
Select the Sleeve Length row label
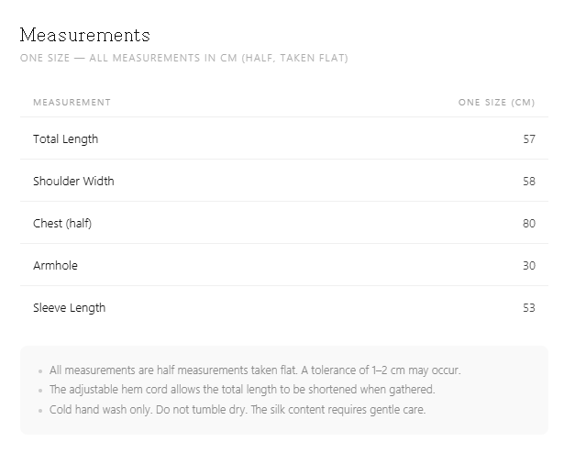point(69,308)
